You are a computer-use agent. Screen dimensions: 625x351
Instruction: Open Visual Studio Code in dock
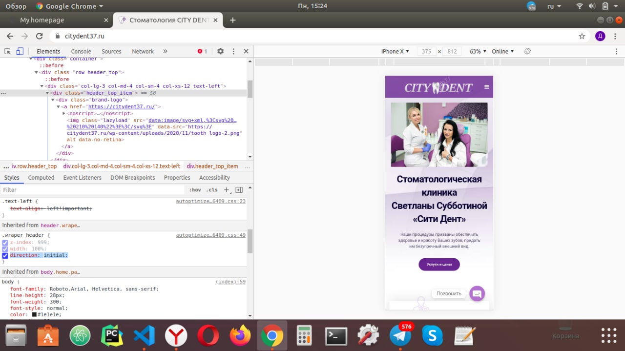point(144,335)
